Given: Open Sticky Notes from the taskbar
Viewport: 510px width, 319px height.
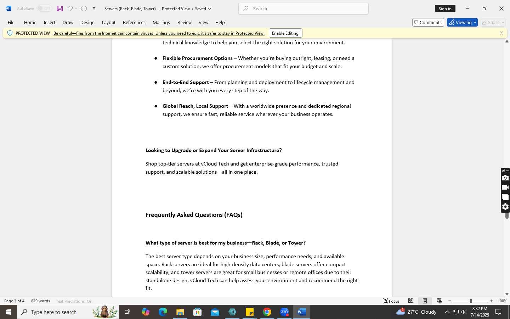Looking at the screenshot, I should tap(250, 312).
